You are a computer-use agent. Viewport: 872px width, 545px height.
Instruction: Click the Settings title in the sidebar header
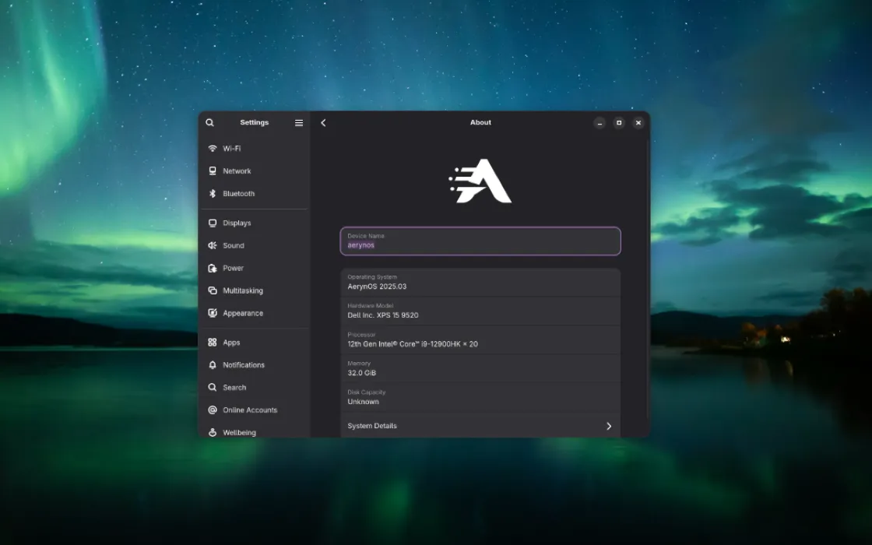(x=254, y=122)
